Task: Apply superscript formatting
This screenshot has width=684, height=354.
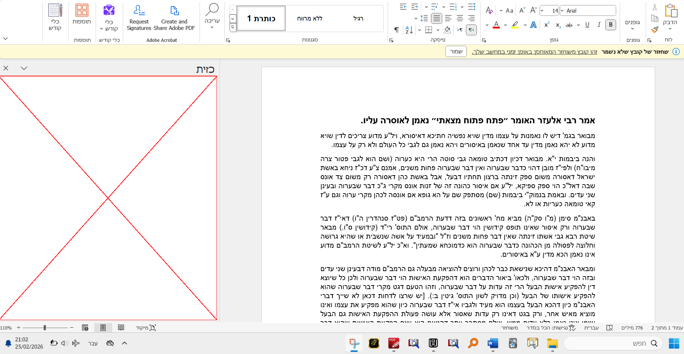Action: (x=547, y=25)
